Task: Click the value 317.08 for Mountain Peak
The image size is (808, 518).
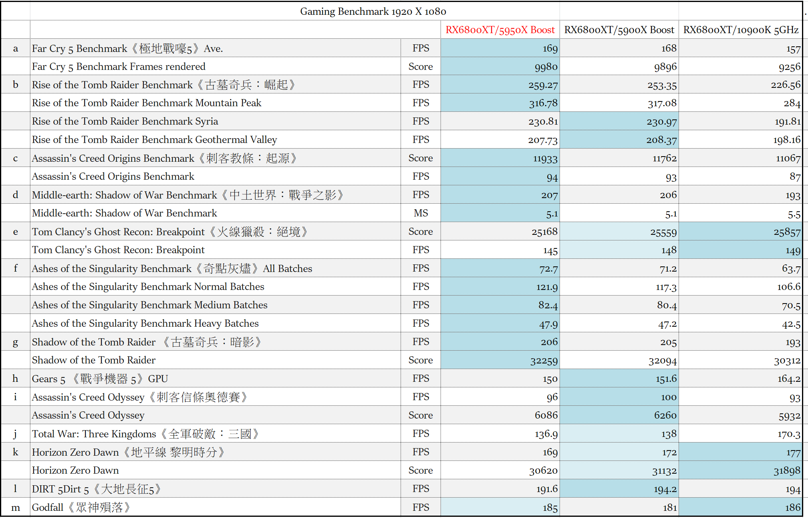Action: click(662, 103)
